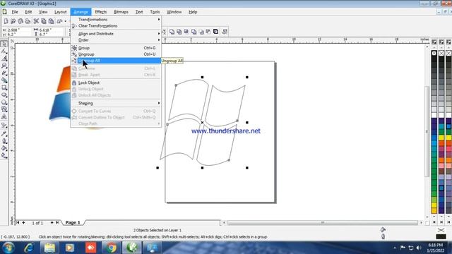Select the Smart Fill tool in the toolbox
This screenshot has height=254, width=452.
click(4, 80)
